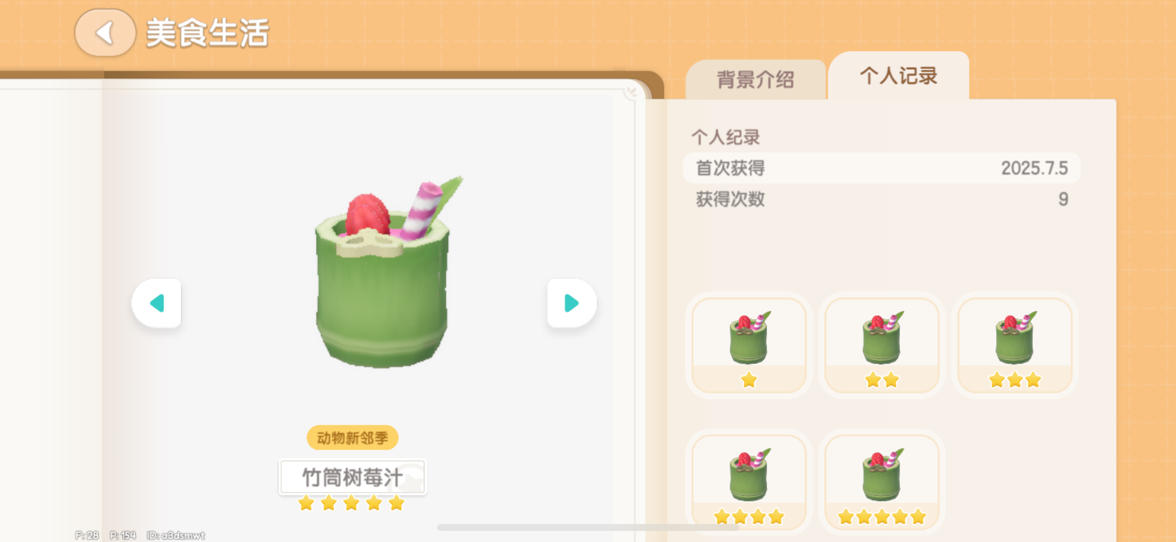Viewport: 1176px width, 542px height.
Task: Click the 动物新邻季 season tag
Action: coord(352,438)
